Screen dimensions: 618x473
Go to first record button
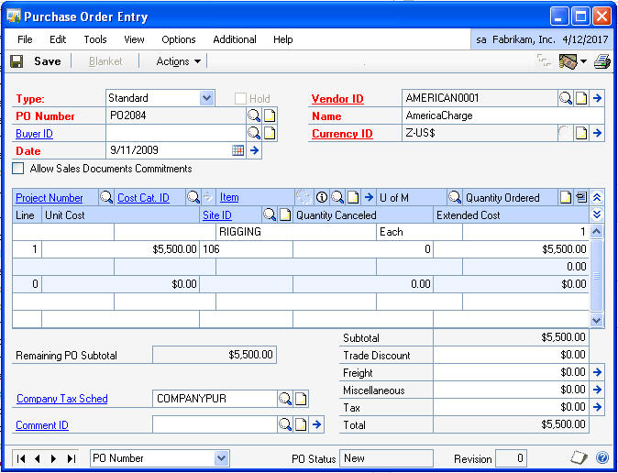[x=21, y=458]
